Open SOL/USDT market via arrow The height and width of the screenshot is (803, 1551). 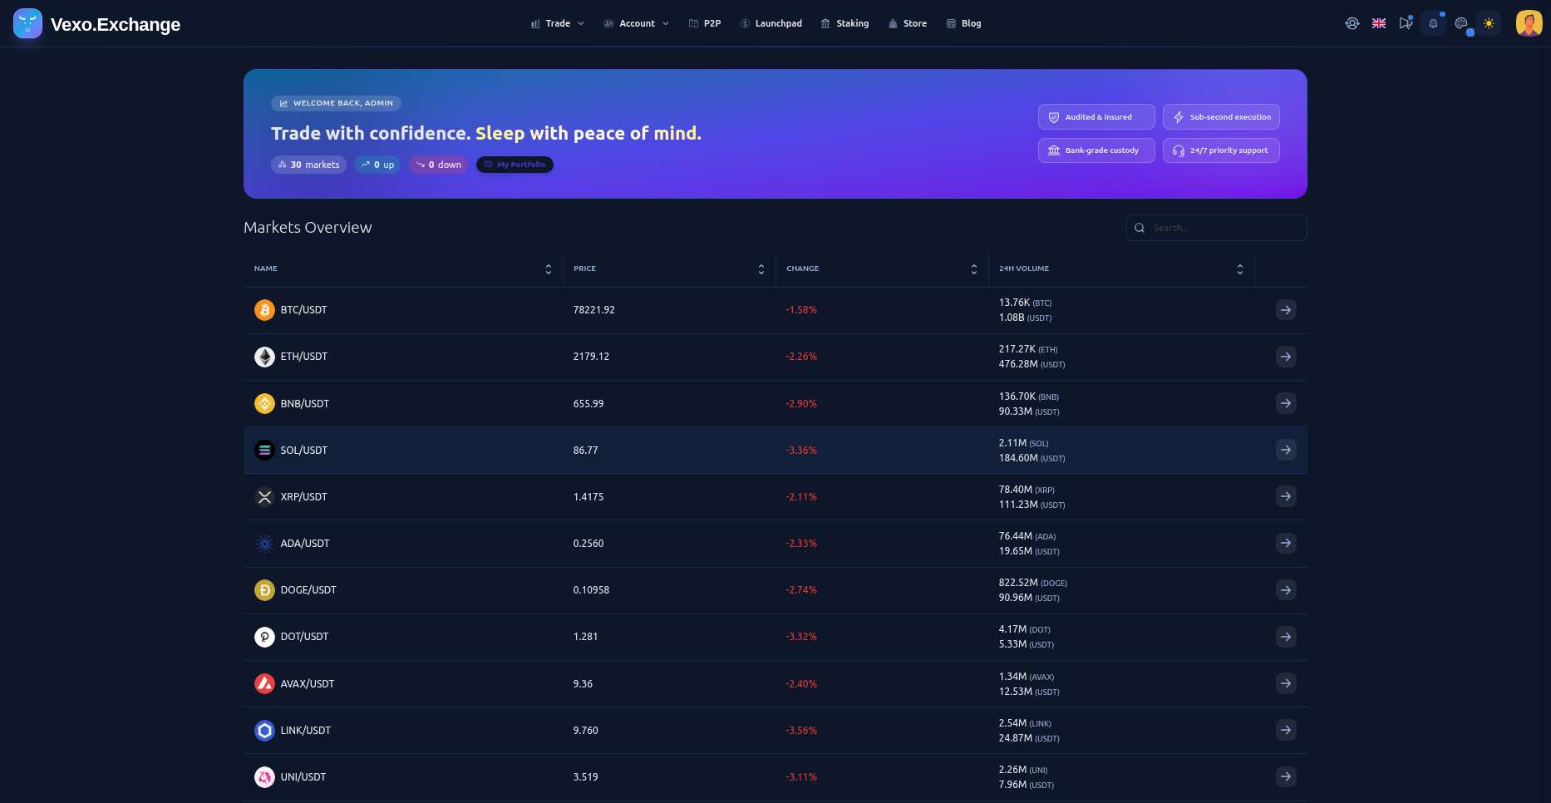click(x=1286, y=450)
